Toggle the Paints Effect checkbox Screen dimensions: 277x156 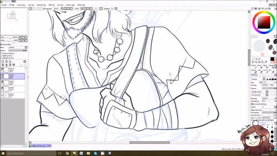click(1, 44)
